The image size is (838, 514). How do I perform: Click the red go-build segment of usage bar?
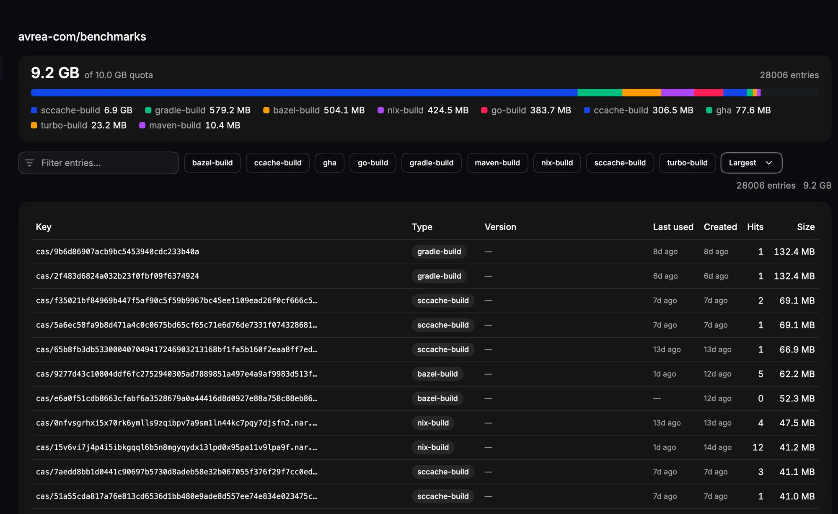709,93
